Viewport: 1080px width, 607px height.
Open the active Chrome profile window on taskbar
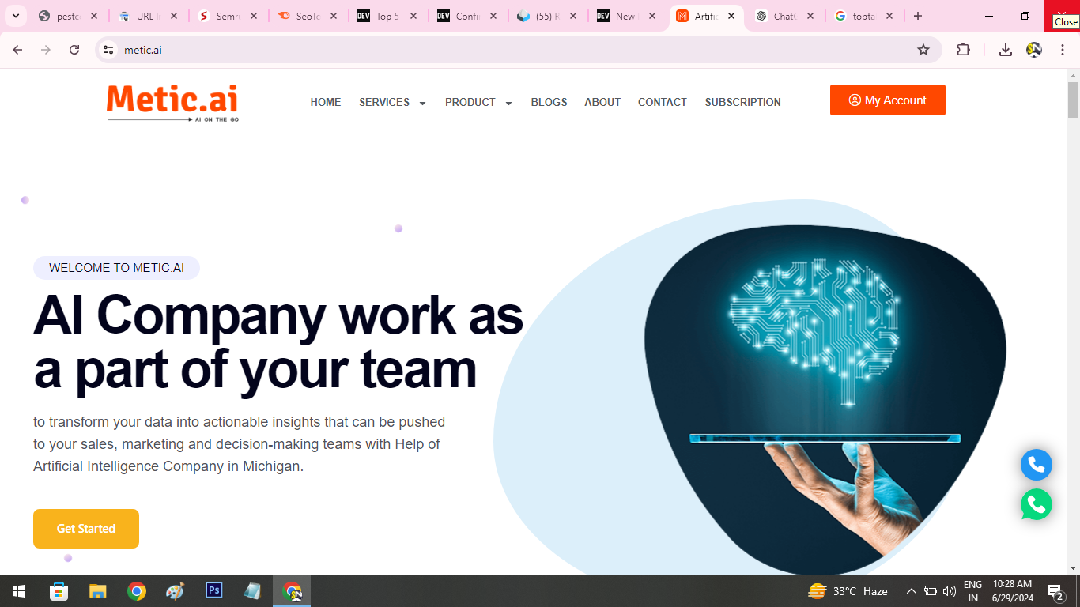coord(293,591)
